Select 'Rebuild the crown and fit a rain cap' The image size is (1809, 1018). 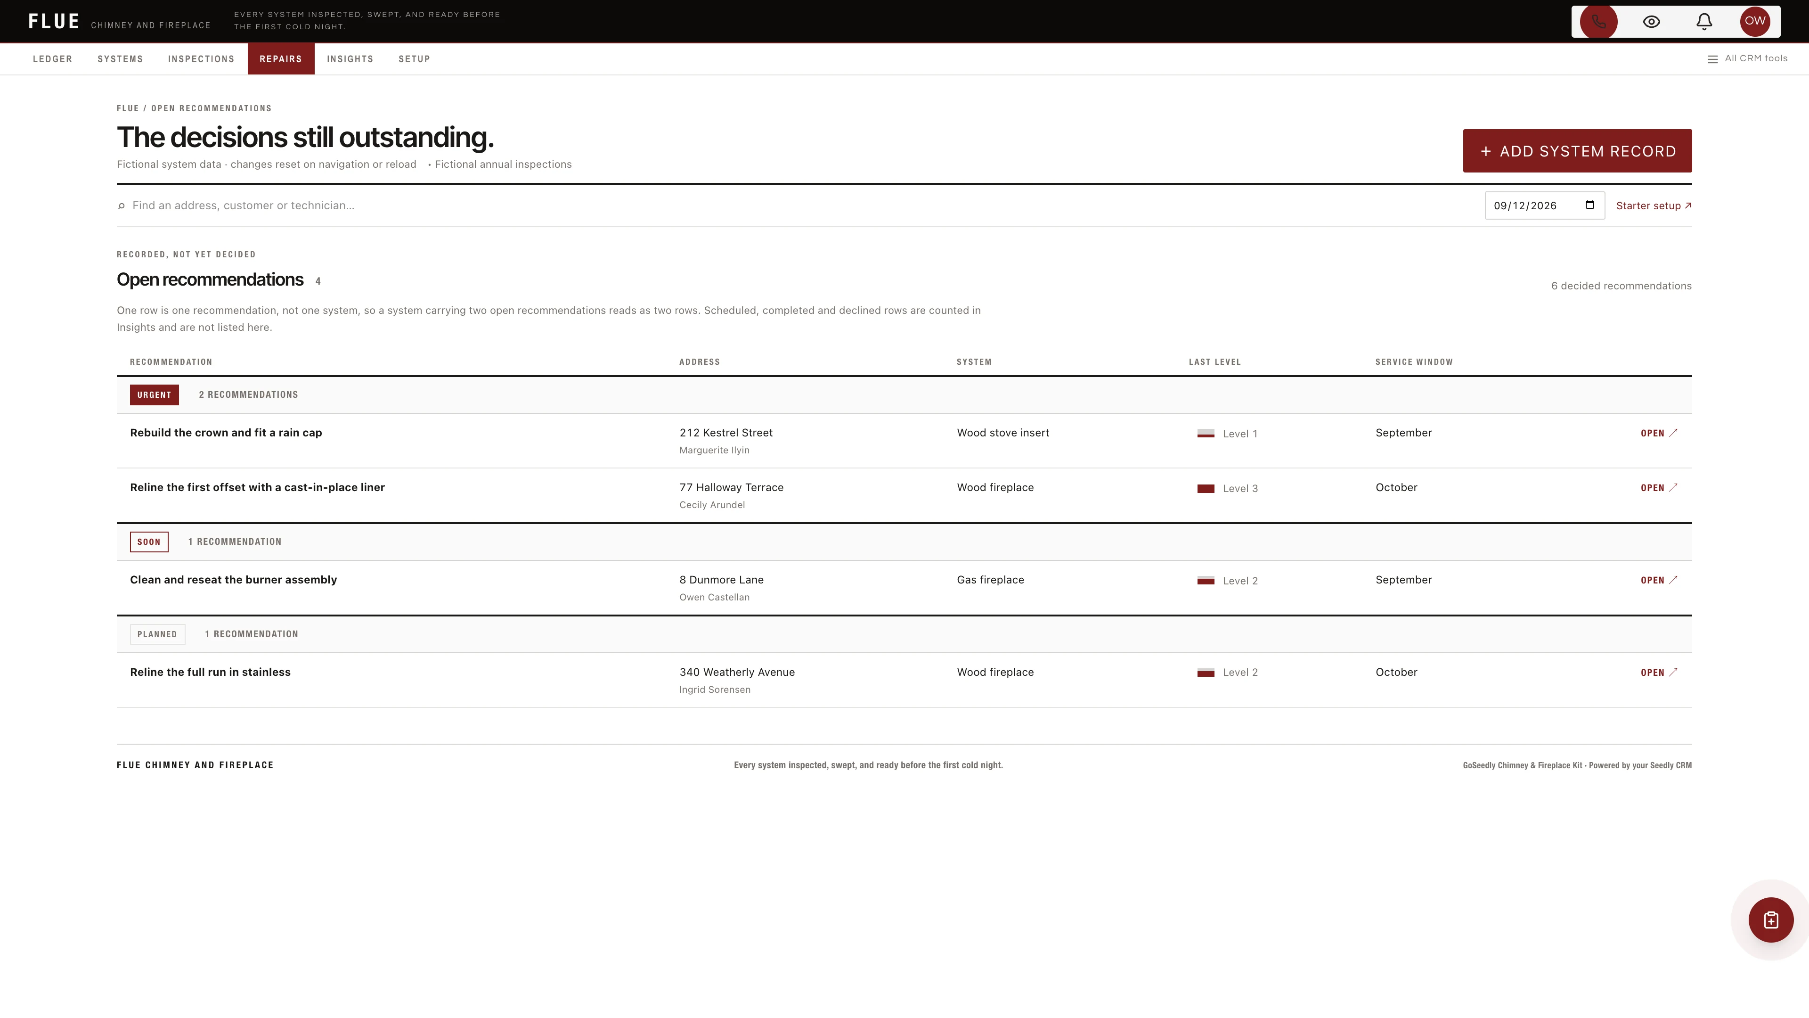click(x=226, y=433)
